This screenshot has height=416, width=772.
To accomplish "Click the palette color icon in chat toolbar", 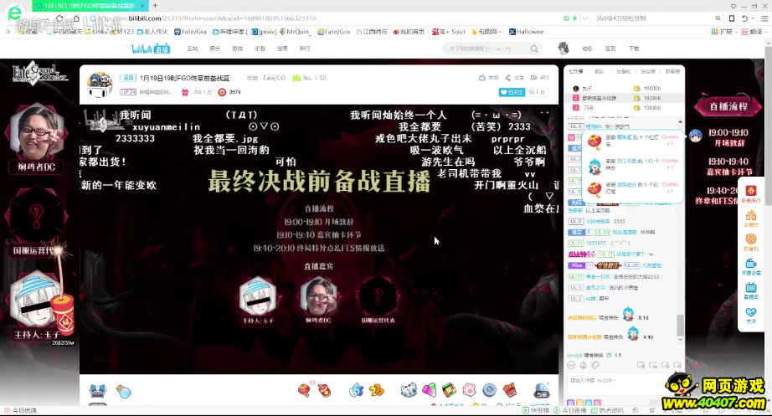I will click(x=595, y=365).
